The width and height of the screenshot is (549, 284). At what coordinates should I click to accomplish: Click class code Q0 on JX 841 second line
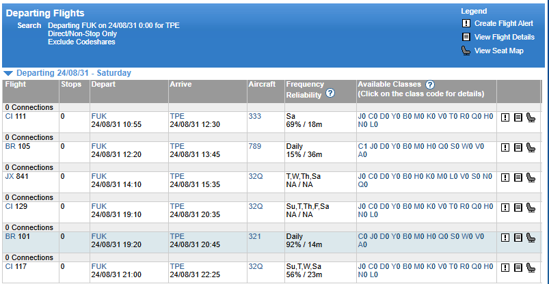[x=363, y=185]
